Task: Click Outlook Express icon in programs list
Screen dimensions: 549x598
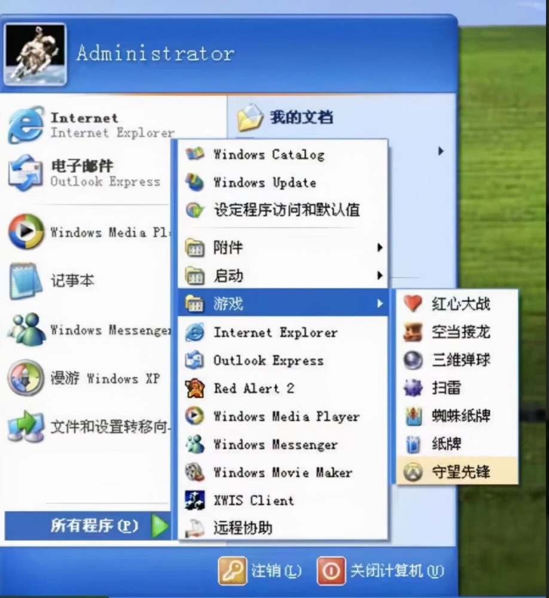Action: 194,360
